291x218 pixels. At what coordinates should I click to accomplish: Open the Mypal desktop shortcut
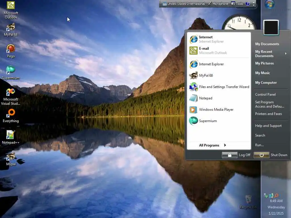pyautogui.click(x=11, y=159)
